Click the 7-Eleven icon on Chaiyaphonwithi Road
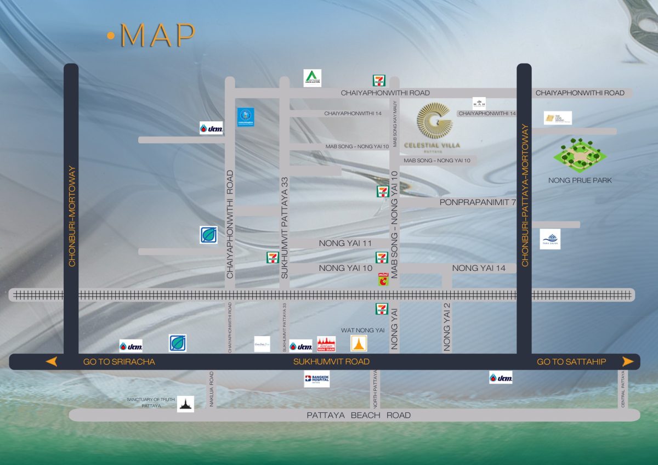Screen dimensions: 658x465 pyautogui.click(x=378, y=81)
